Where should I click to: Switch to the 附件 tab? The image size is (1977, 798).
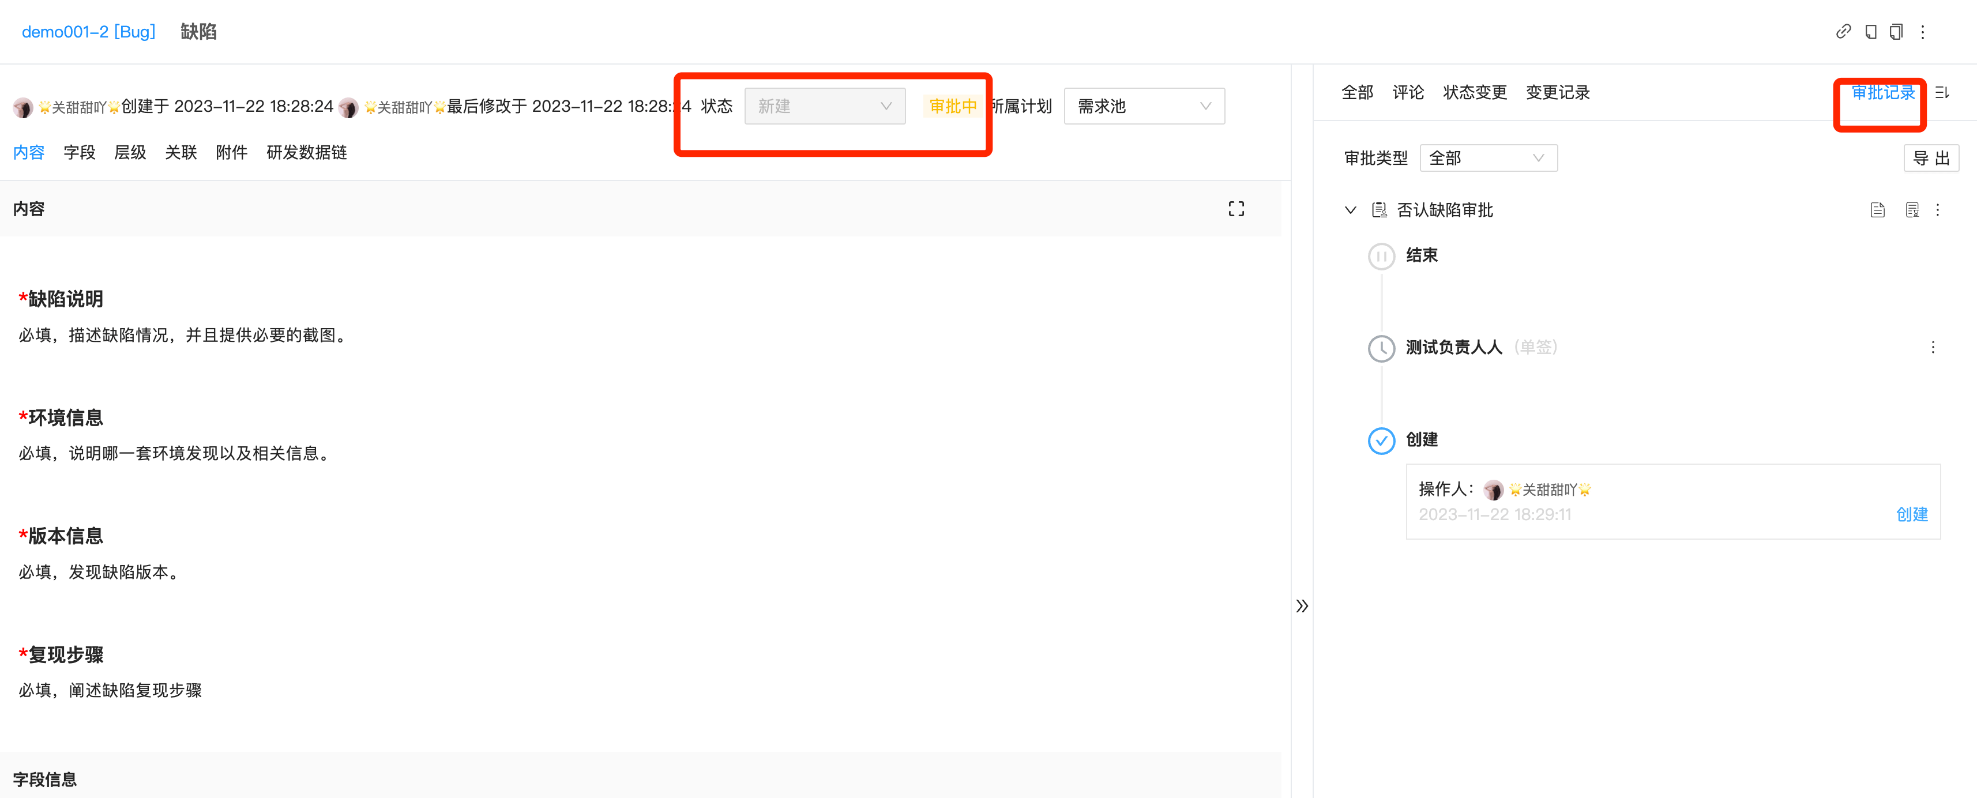pos(231,152)
